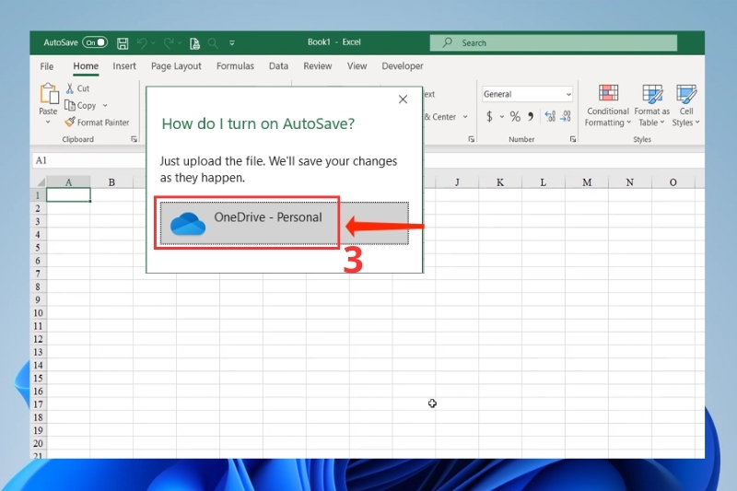Image resolution: width=737 pixels, height=491 pixels.
Task: Click the Copy button
Action: pos(80,105)
